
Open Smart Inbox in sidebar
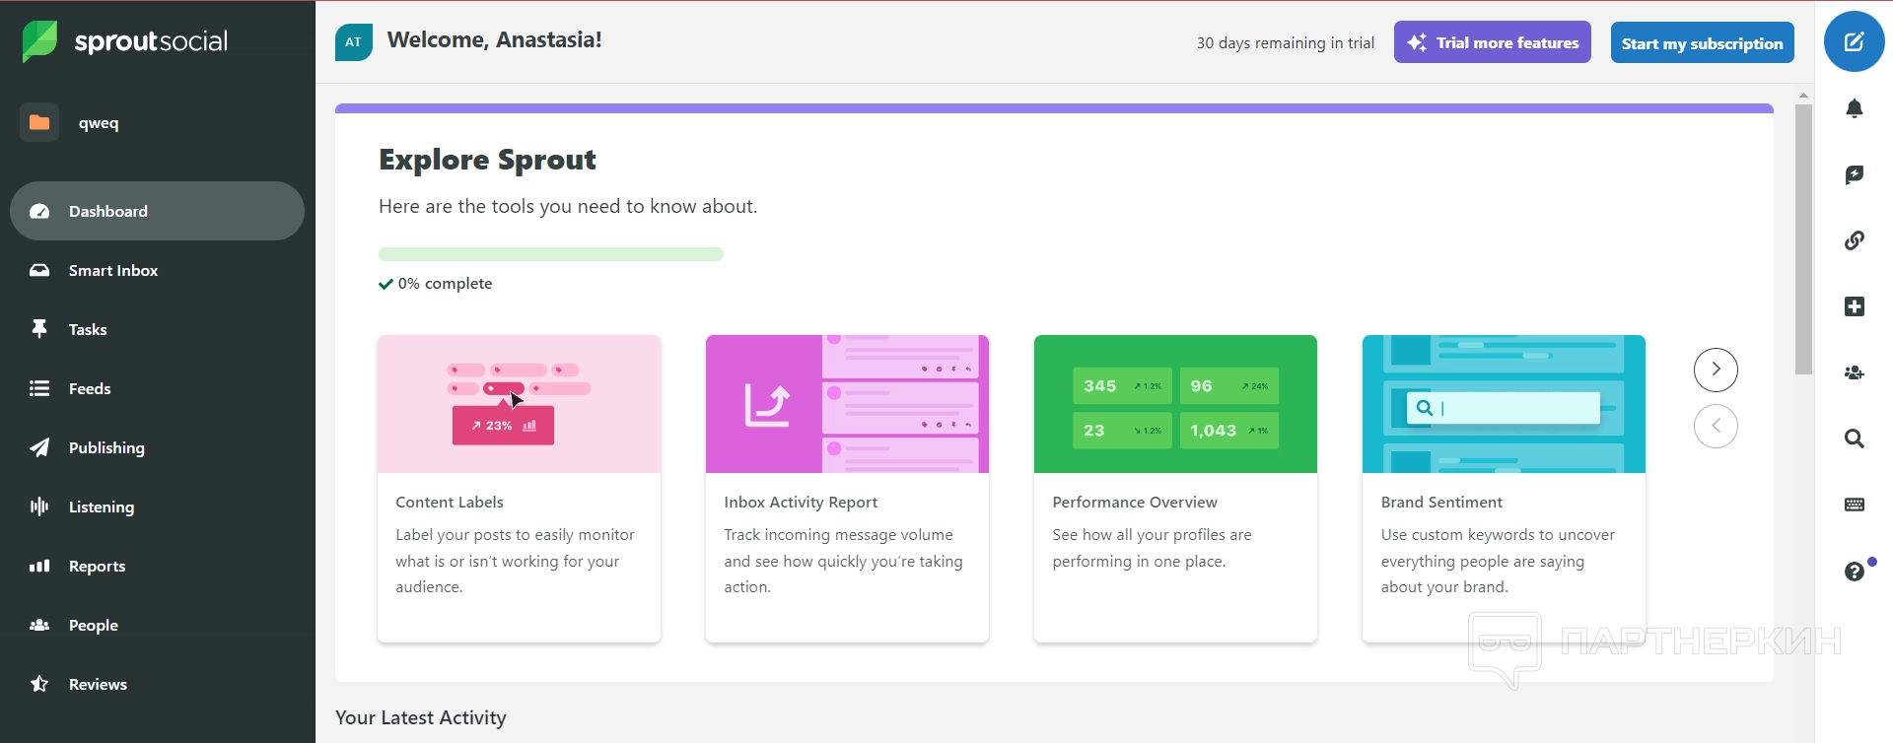(112, 270)
